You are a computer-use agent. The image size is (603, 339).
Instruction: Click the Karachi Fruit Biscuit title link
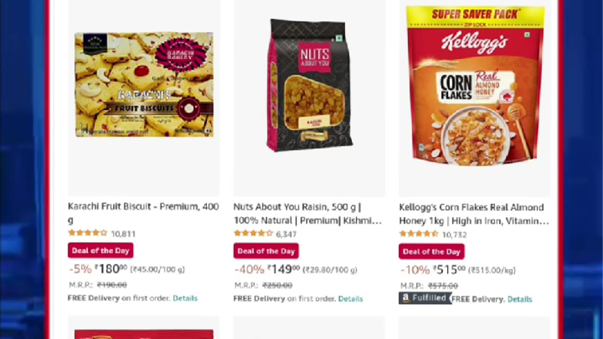point(143,207)
